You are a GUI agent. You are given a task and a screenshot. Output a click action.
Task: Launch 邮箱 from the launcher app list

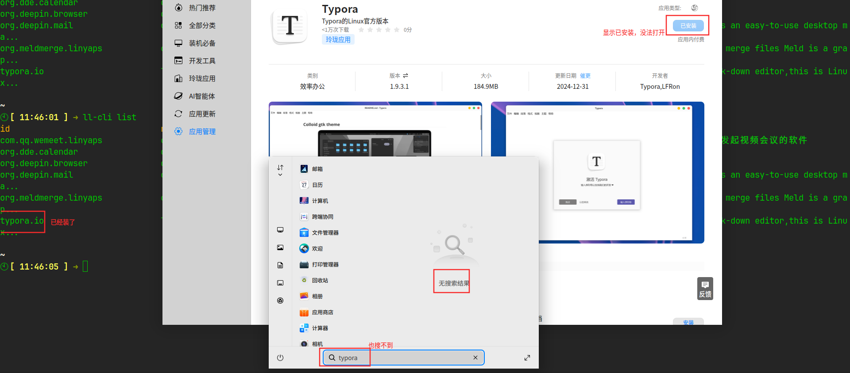tap(312, 169)
